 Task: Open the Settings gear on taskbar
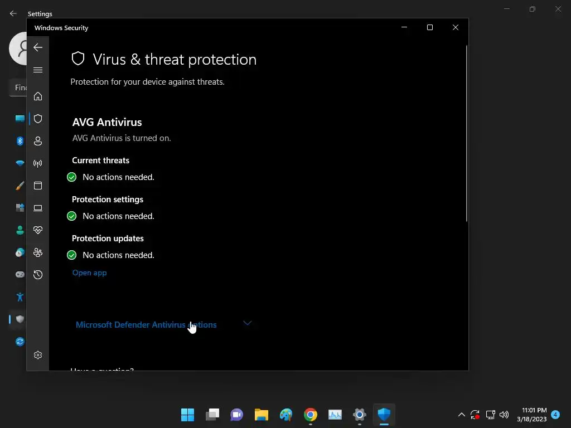point(360,415)
